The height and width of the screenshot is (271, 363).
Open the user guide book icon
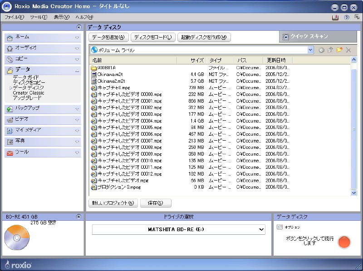click(x=335, y=17)
